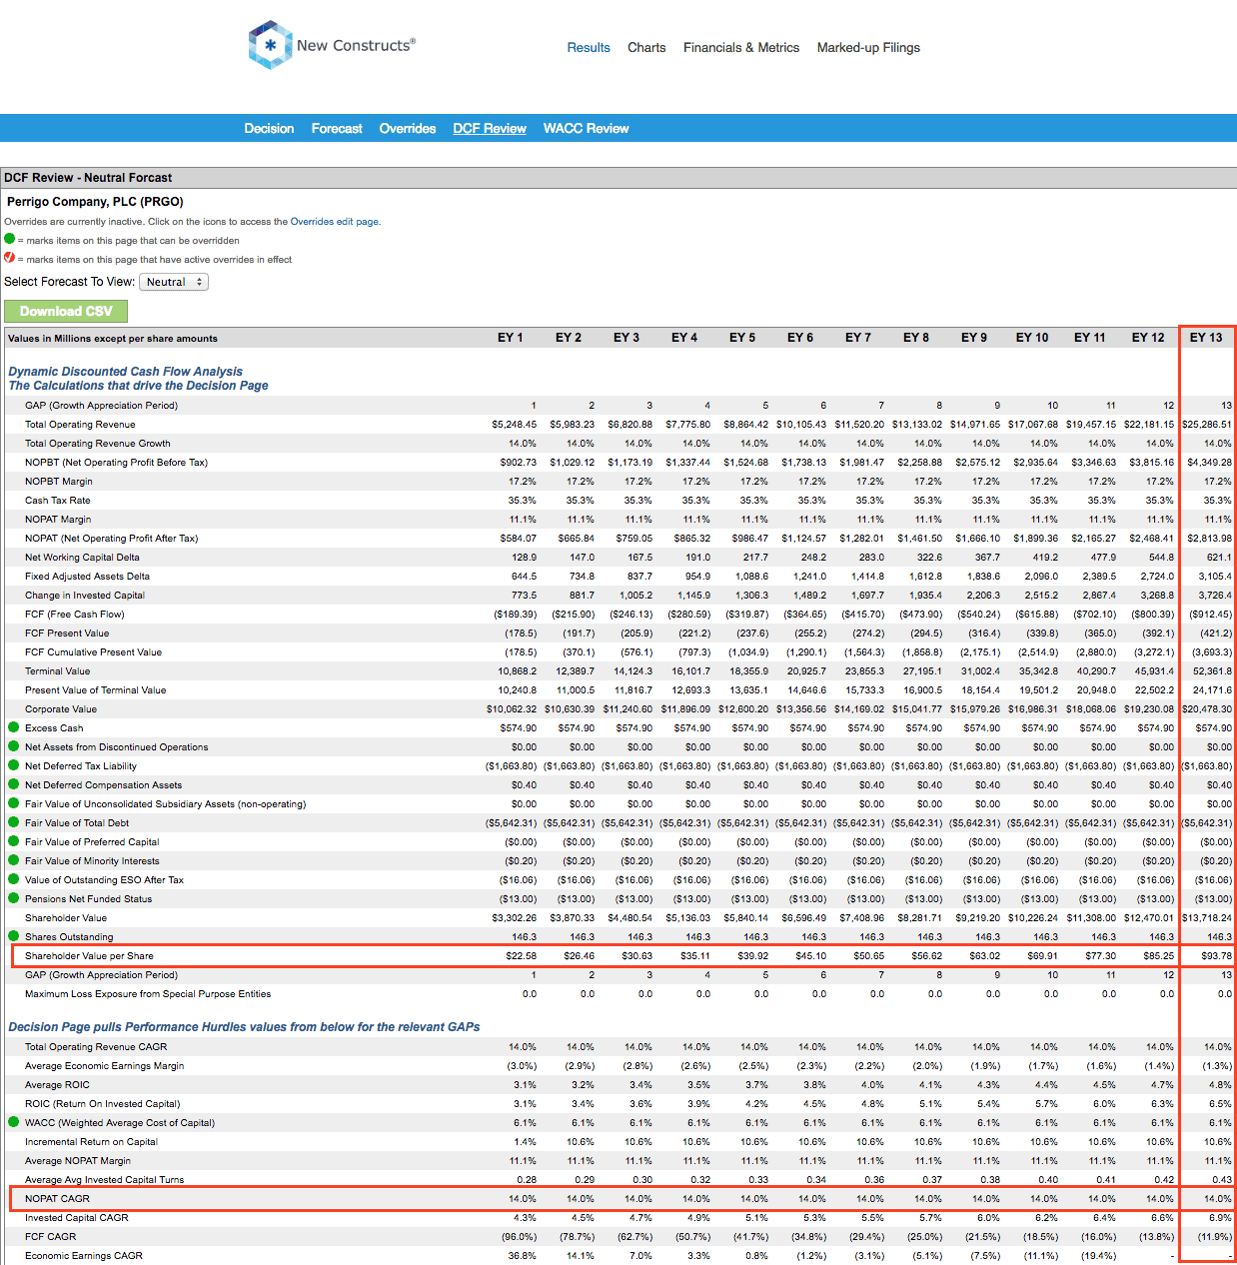The width and height of the screenshot is (1237, 1265).
Task: Click the $25,286.51 revenue value in EY 13
Action: coord(1207,425)
